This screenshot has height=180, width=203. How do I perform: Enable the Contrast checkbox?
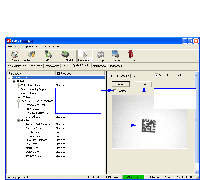pyautogui.click(x=115, y=91)
